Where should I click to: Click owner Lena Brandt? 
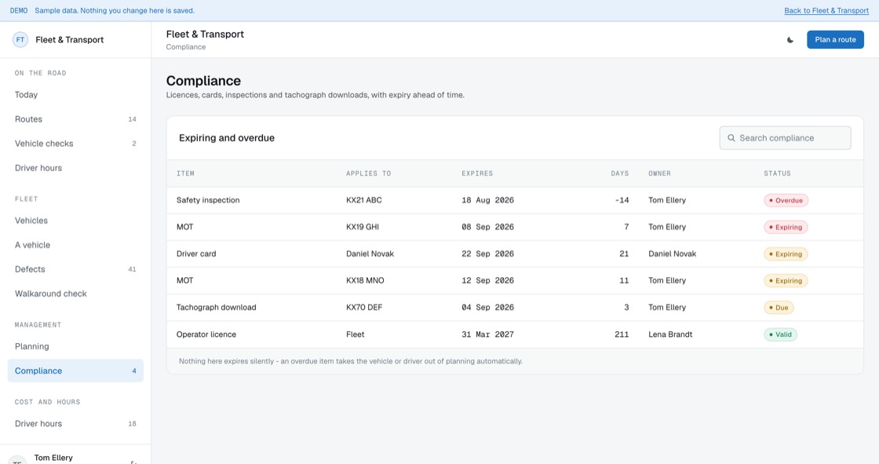(x=670, y=334)
